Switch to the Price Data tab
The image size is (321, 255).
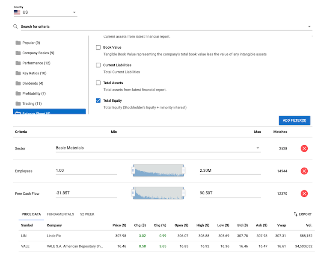click(31, 214)
